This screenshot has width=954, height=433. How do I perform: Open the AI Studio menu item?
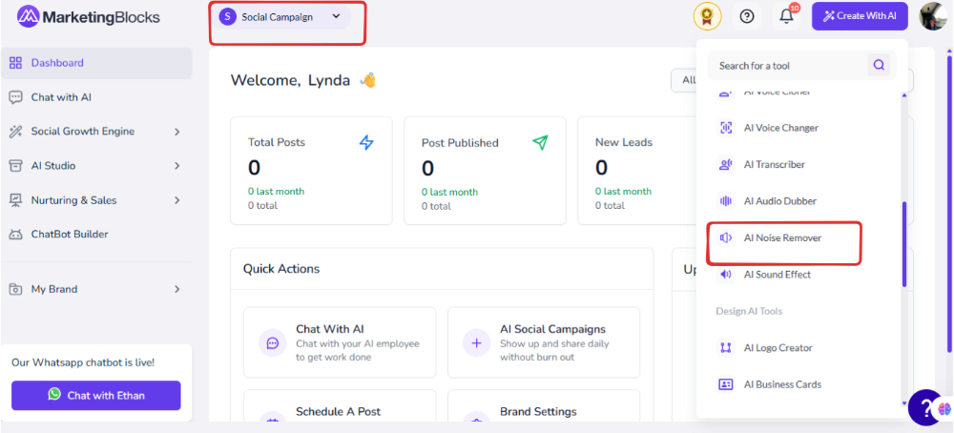click(96, 165)
